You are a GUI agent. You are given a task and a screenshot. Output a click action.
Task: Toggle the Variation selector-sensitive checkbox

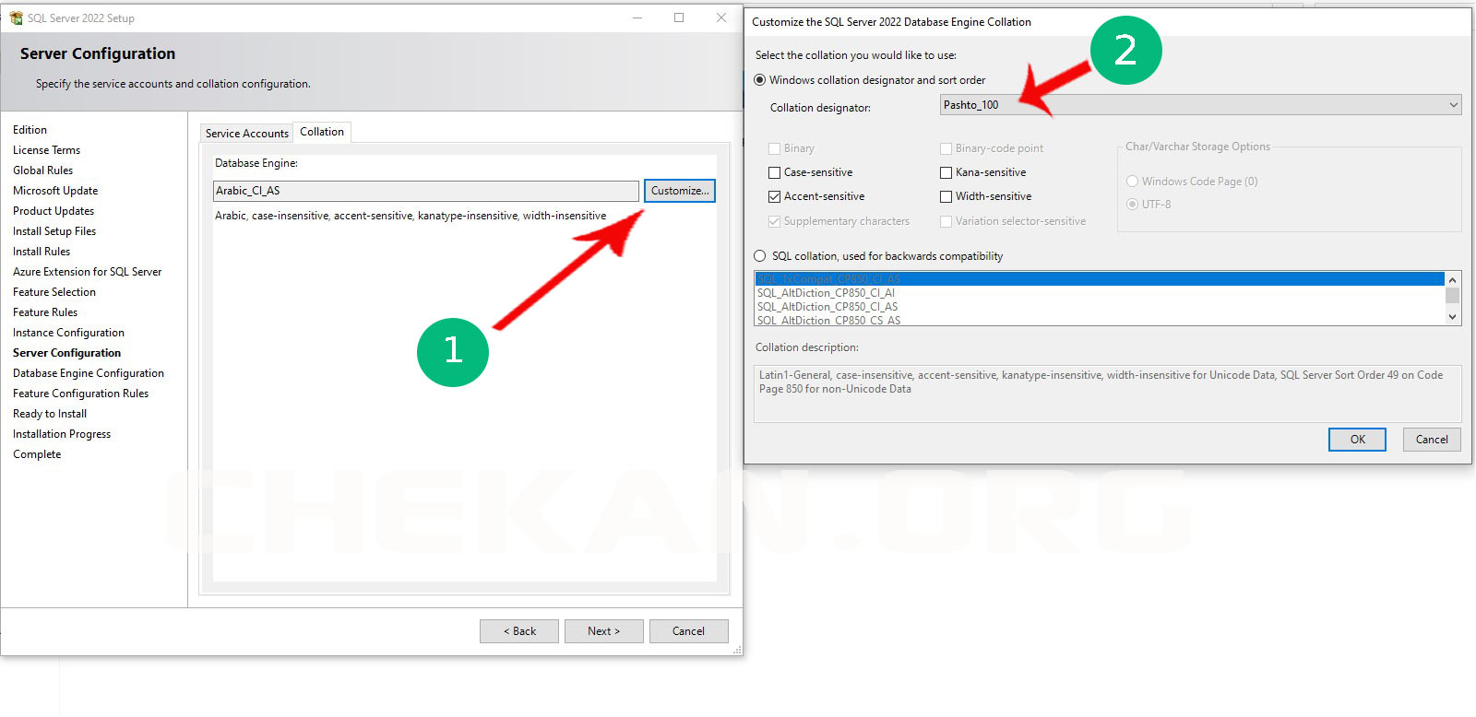tap(946, 221)
